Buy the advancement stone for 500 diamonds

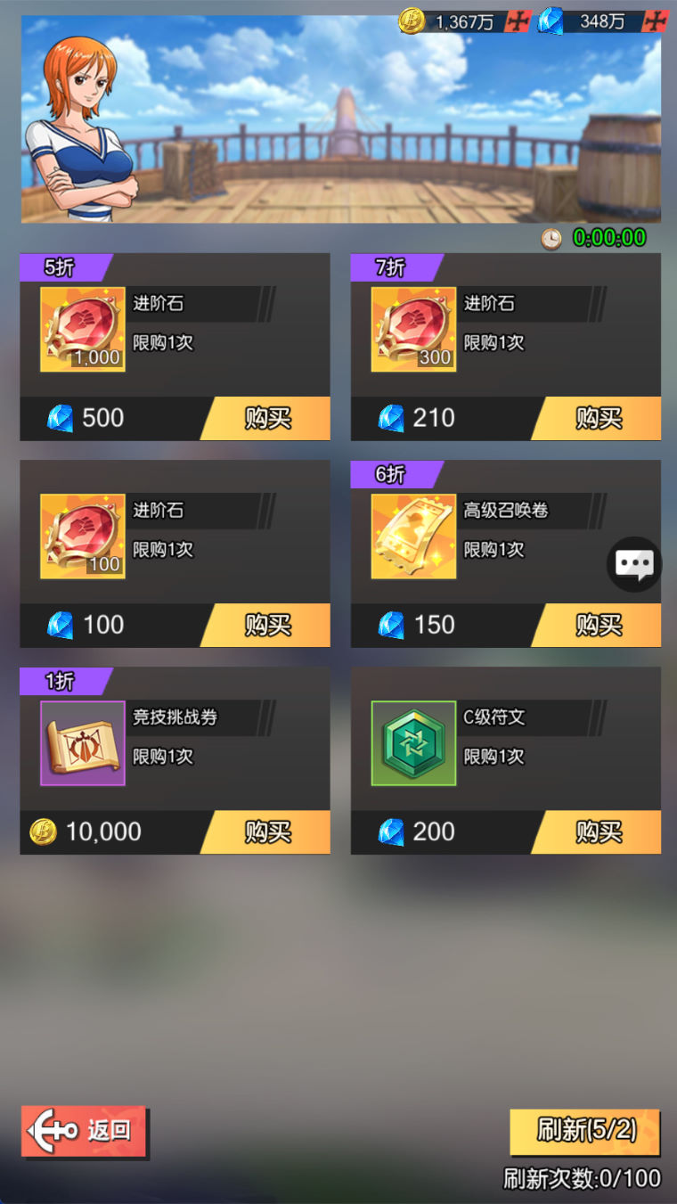[x=265, y=418]
